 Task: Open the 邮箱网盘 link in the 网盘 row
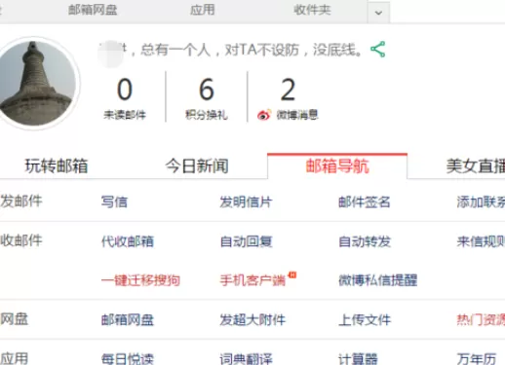(128, 320)
